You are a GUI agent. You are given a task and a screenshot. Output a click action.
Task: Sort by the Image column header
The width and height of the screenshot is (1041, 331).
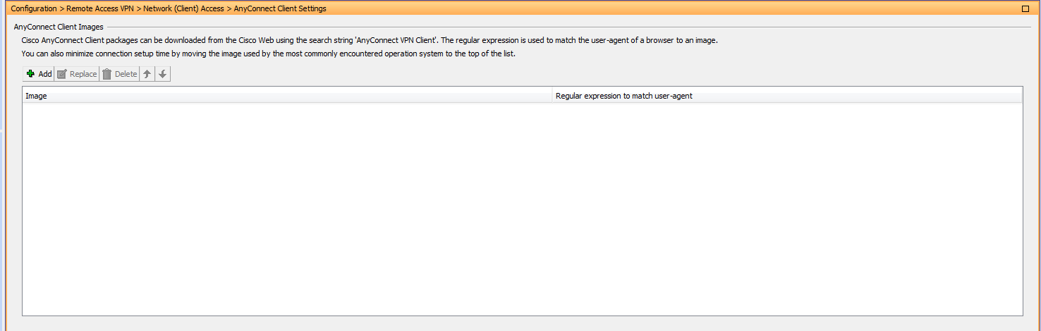click(x=282, y=96)
